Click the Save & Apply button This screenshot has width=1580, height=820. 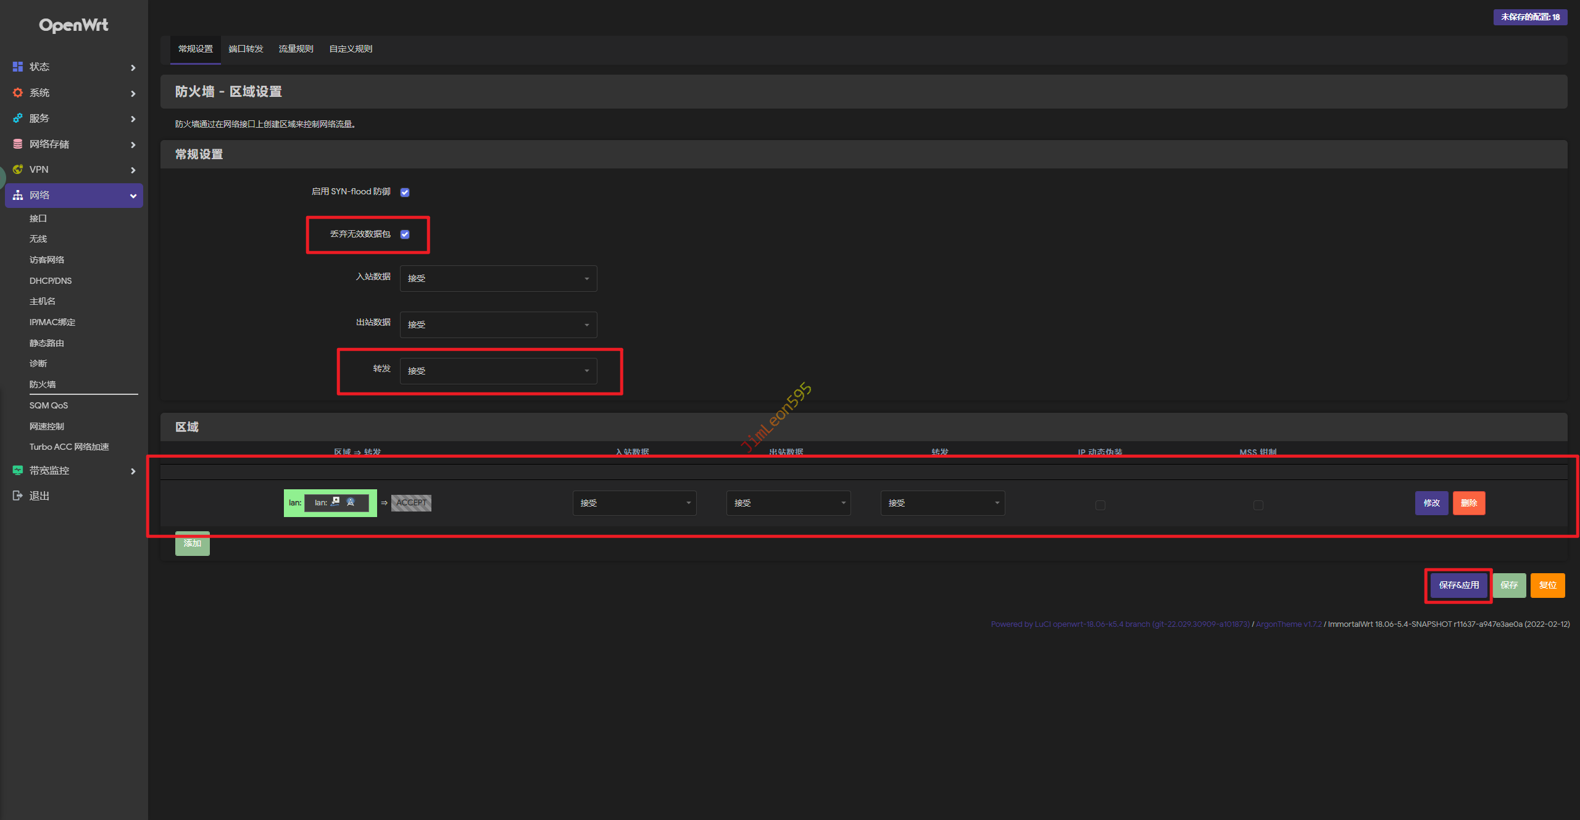click(x=1458, y=586)
